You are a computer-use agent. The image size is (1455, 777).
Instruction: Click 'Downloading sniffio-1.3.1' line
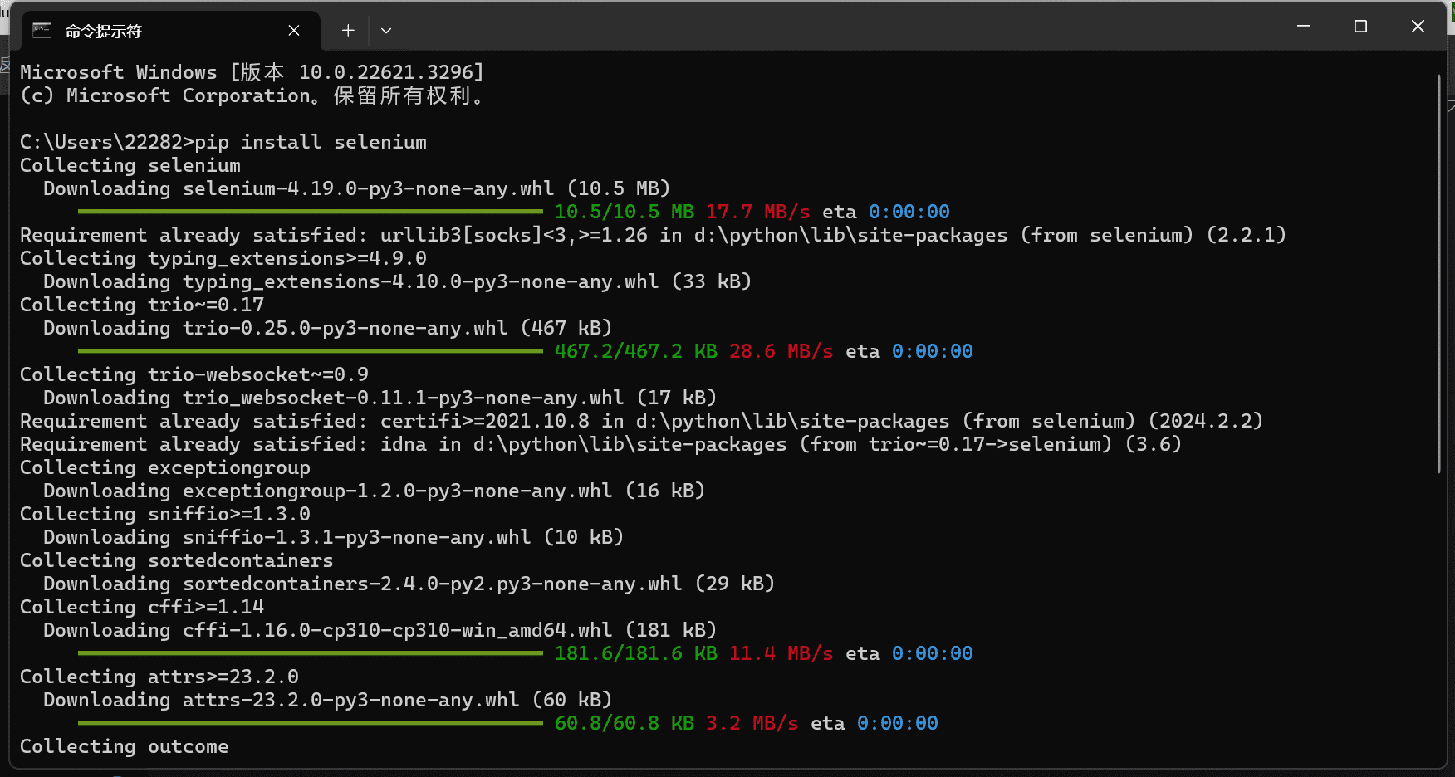point(334,537)
